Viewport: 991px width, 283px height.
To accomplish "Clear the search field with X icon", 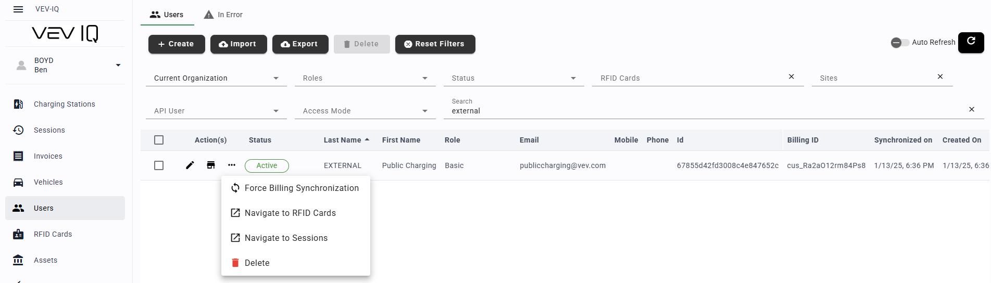I will (971, 109).
